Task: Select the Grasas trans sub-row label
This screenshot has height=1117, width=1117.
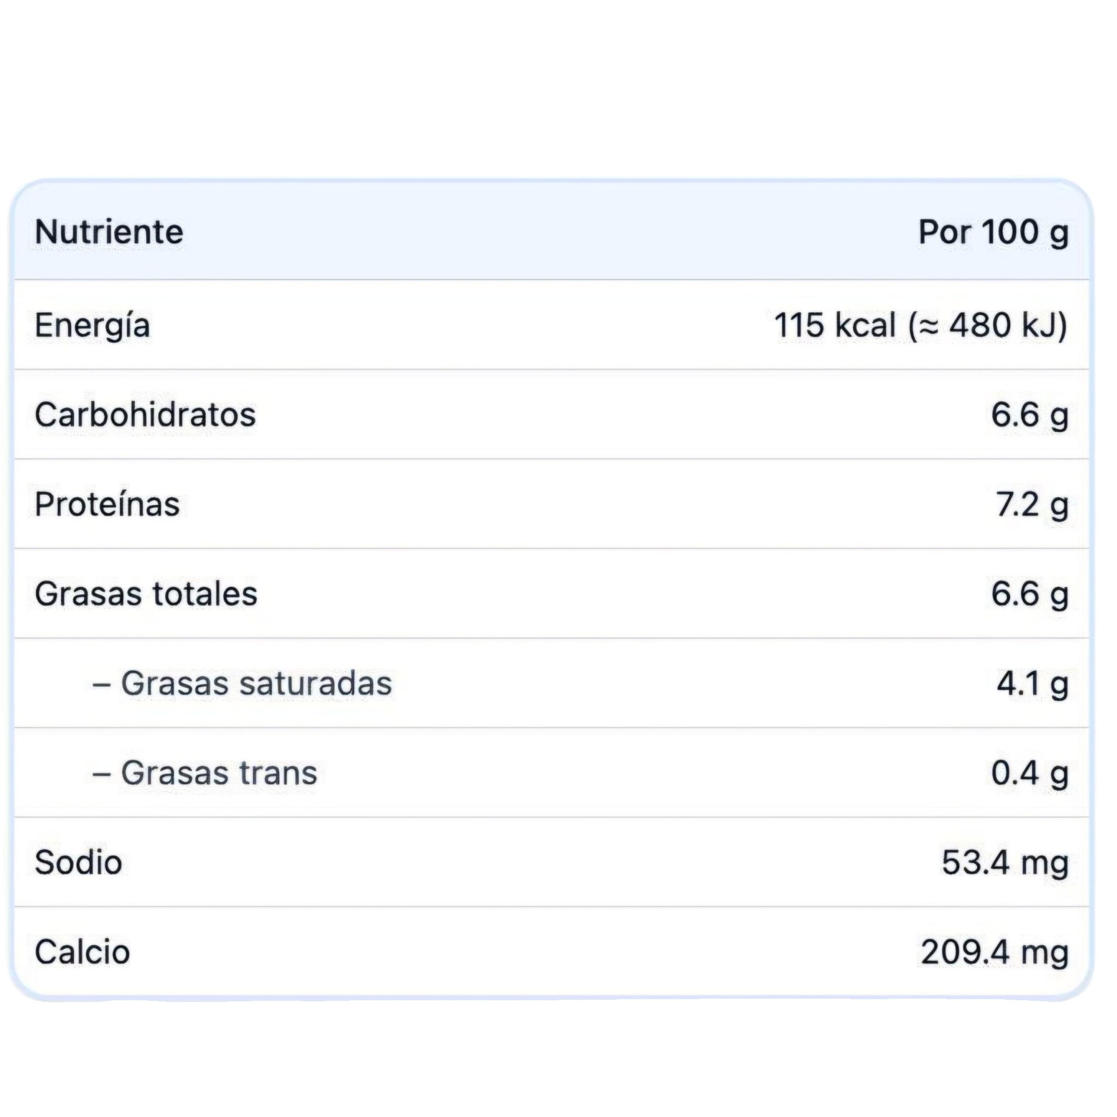Action: 219,773
